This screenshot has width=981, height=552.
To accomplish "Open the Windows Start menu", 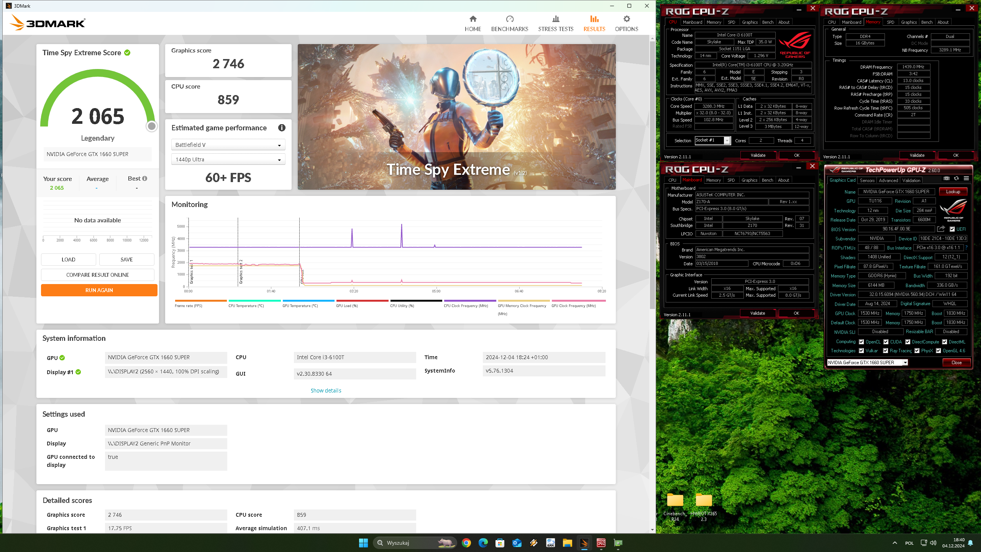I will (x=363, y=543).
